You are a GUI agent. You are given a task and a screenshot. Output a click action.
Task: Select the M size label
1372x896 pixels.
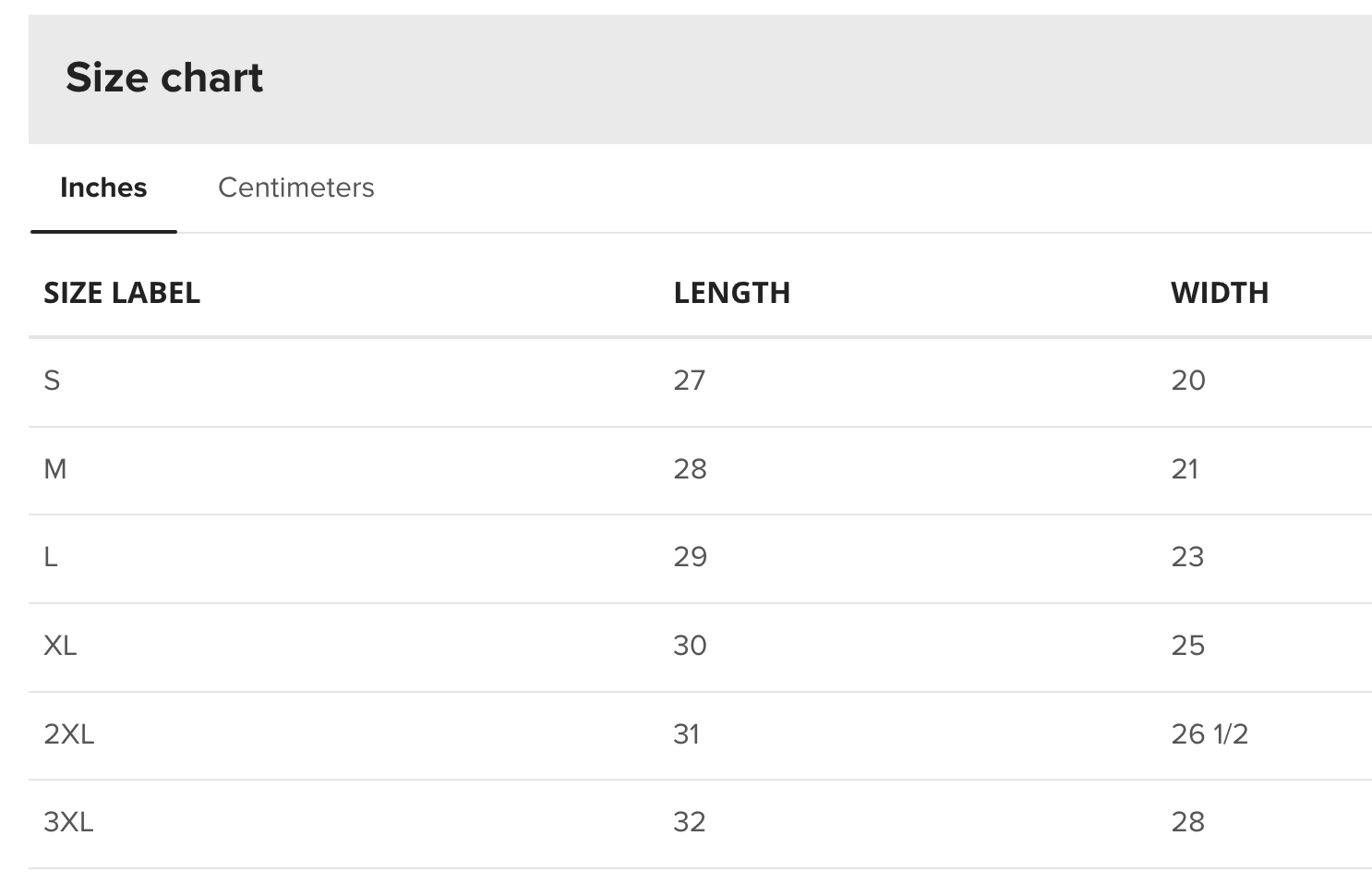[55, 469]
